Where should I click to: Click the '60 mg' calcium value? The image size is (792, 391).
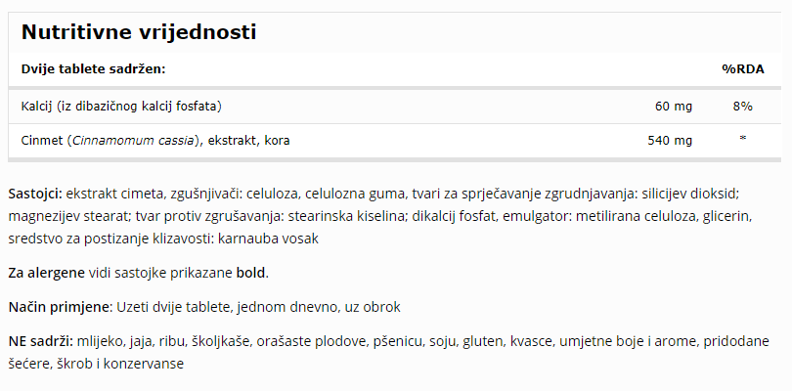674,107
